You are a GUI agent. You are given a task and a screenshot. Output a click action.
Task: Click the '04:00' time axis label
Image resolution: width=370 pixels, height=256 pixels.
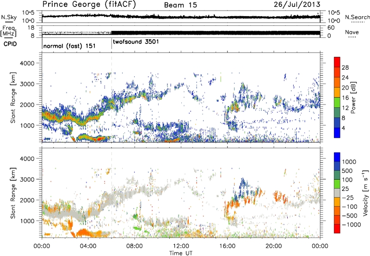point(88,246)
